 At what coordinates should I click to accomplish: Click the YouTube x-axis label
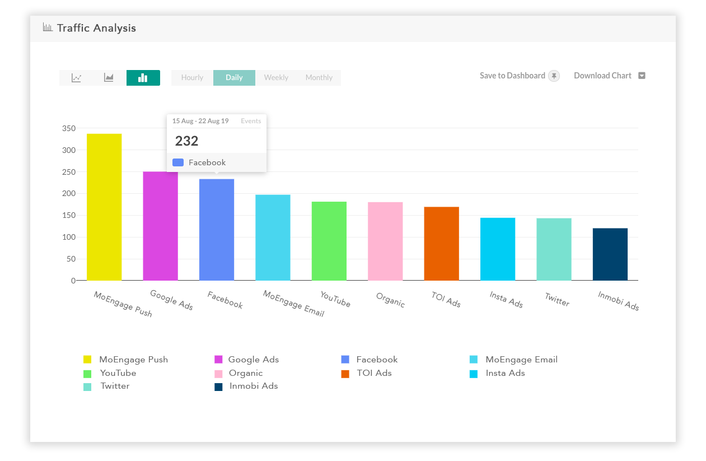(x=335, y=299)
